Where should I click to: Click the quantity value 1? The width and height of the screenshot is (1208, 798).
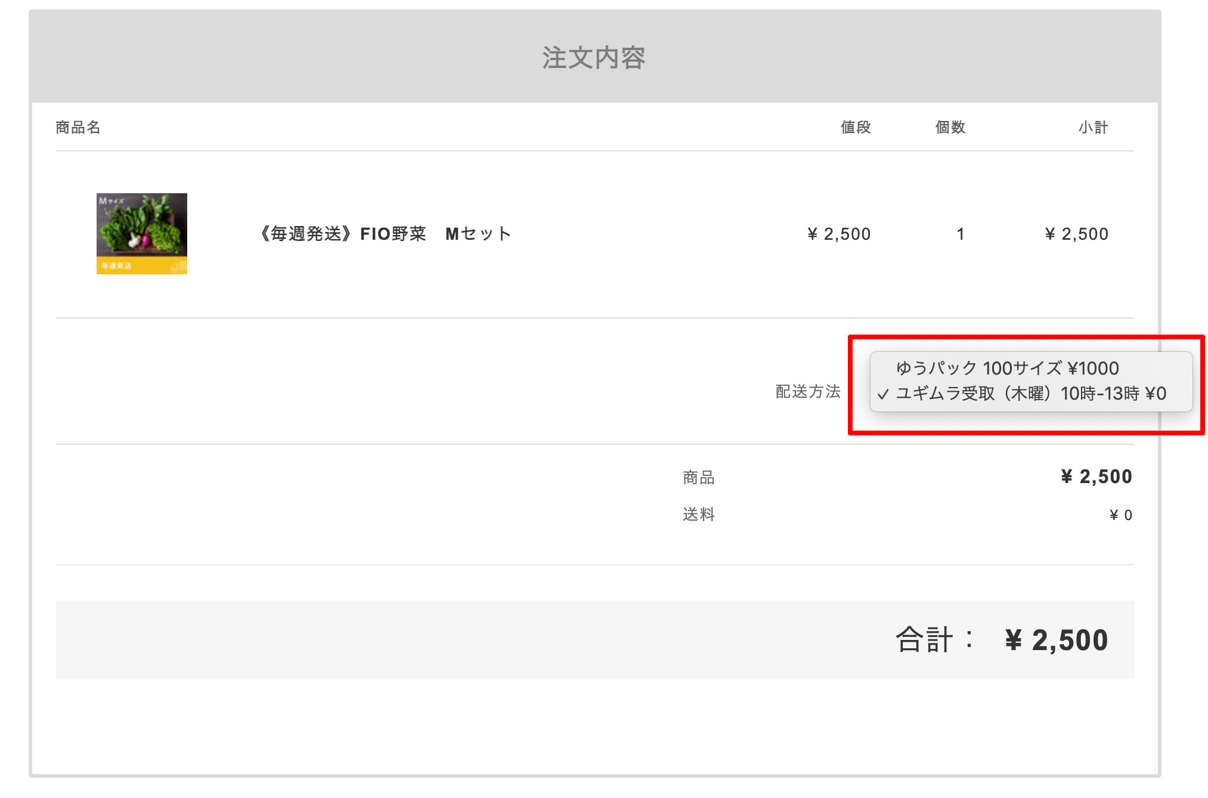coord(961,234)
